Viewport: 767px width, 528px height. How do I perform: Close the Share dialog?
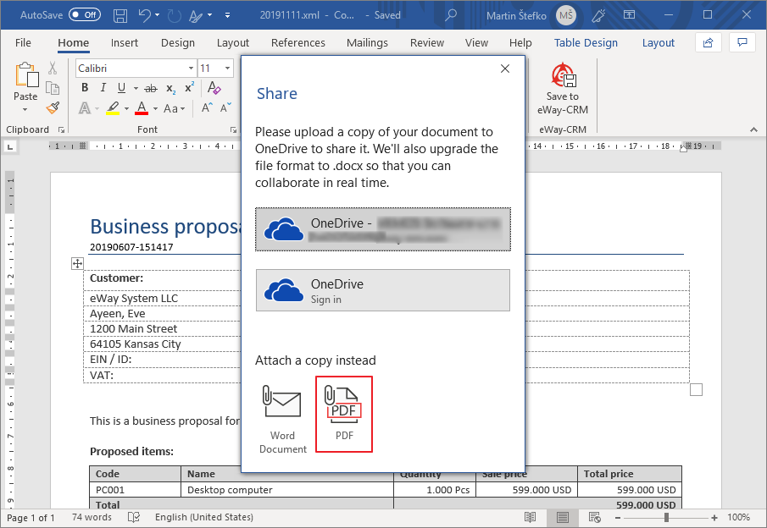point(505,69)
